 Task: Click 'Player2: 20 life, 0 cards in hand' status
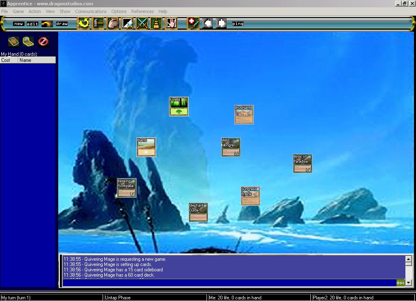pyautogui.click(x=363, y=298)
